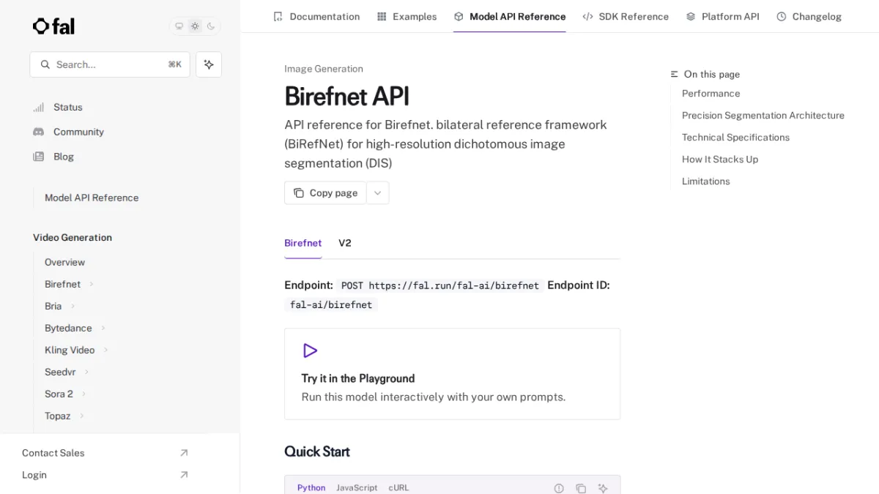879x494 pixels.
Task: Click the code block report issue icon
Action: tap(559, 488)
